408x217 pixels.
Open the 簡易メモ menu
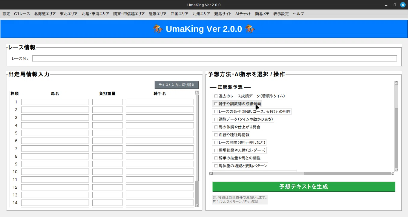click(262, 14)
